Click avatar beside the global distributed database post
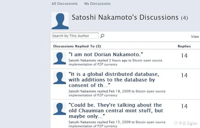 point(60,78)
